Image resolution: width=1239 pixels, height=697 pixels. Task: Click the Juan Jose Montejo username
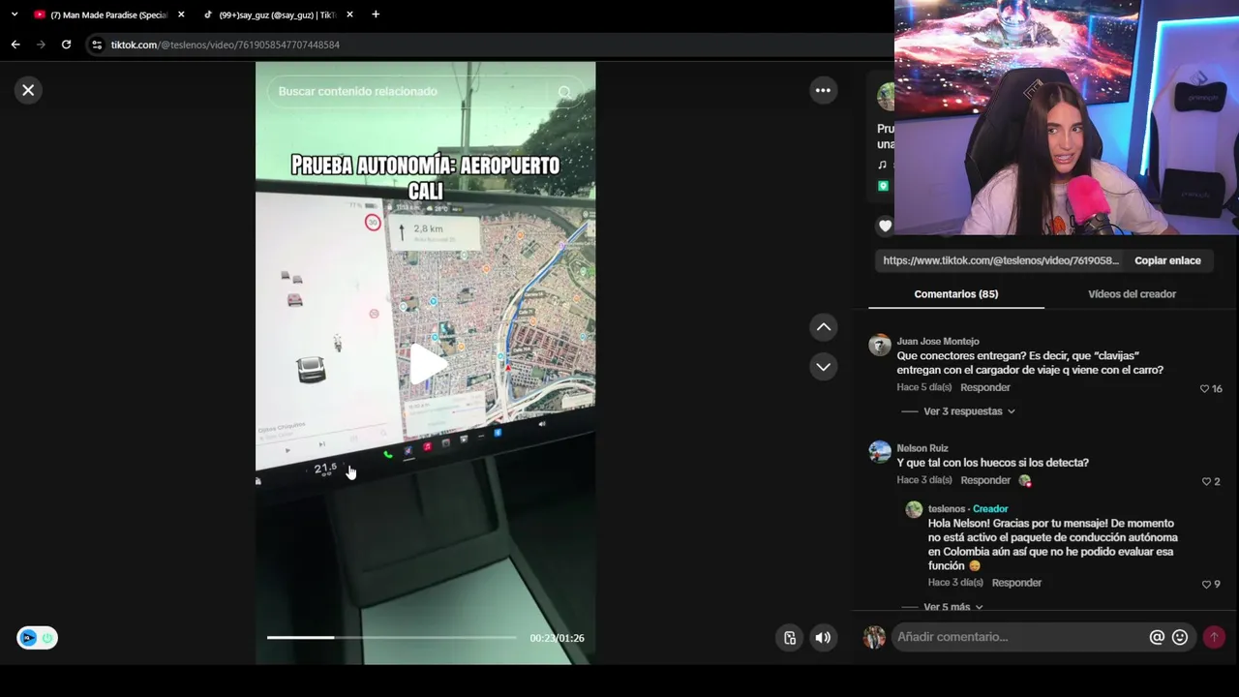pos(938,342)
